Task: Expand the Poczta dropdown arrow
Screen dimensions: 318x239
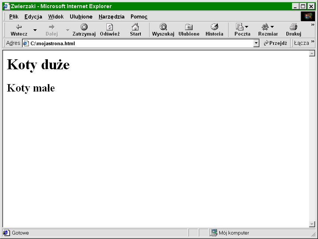Action: (x=247, y=27)
